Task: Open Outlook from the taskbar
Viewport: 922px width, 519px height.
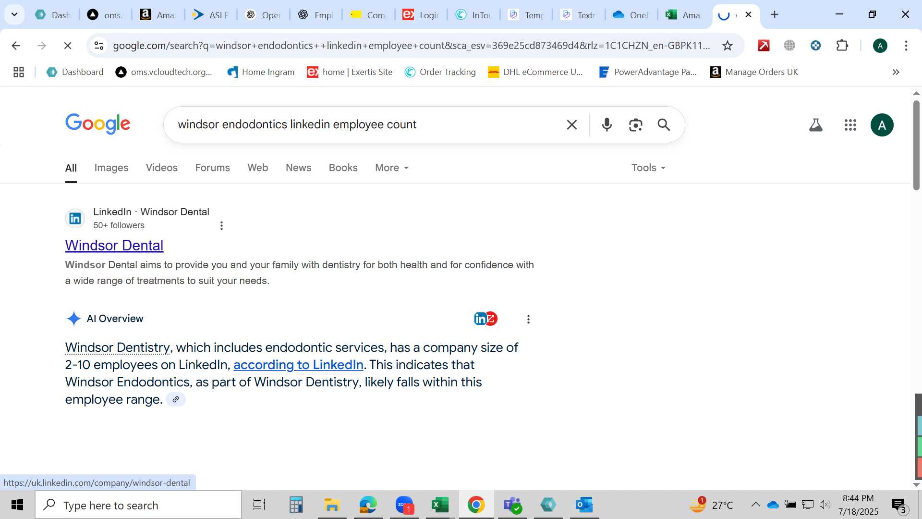Action: pos(584,505)
